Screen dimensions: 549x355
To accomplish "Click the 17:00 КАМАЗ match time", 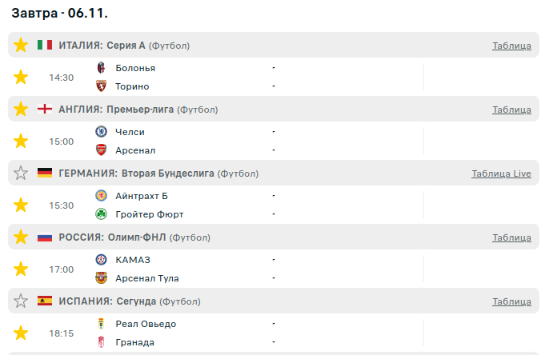I will [62, 269].
